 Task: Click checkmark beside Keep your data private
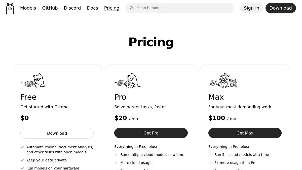click(x=22, y=160)
